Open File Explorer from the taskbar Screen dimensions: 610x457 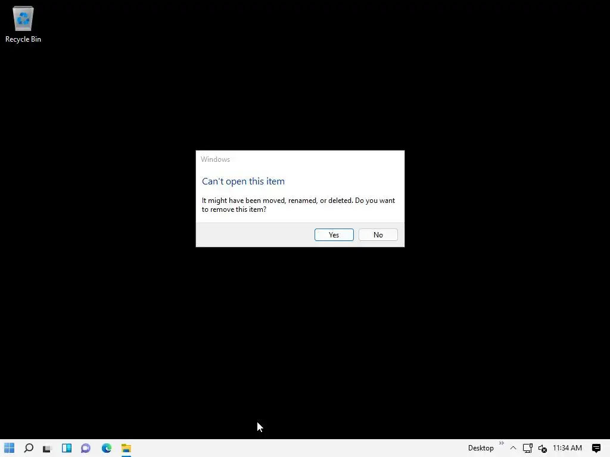(126, 448)
